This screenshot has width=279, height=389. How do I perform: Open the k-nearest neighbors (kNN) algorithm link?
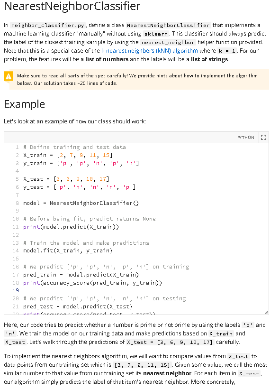pos(149,51)
